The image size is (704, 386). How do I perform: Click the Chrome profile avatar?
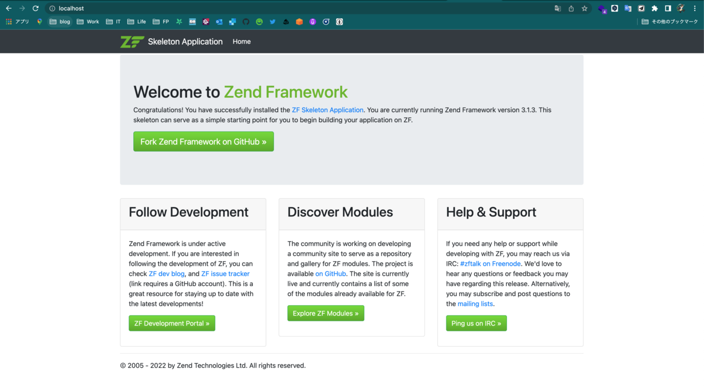coord(681,8)
